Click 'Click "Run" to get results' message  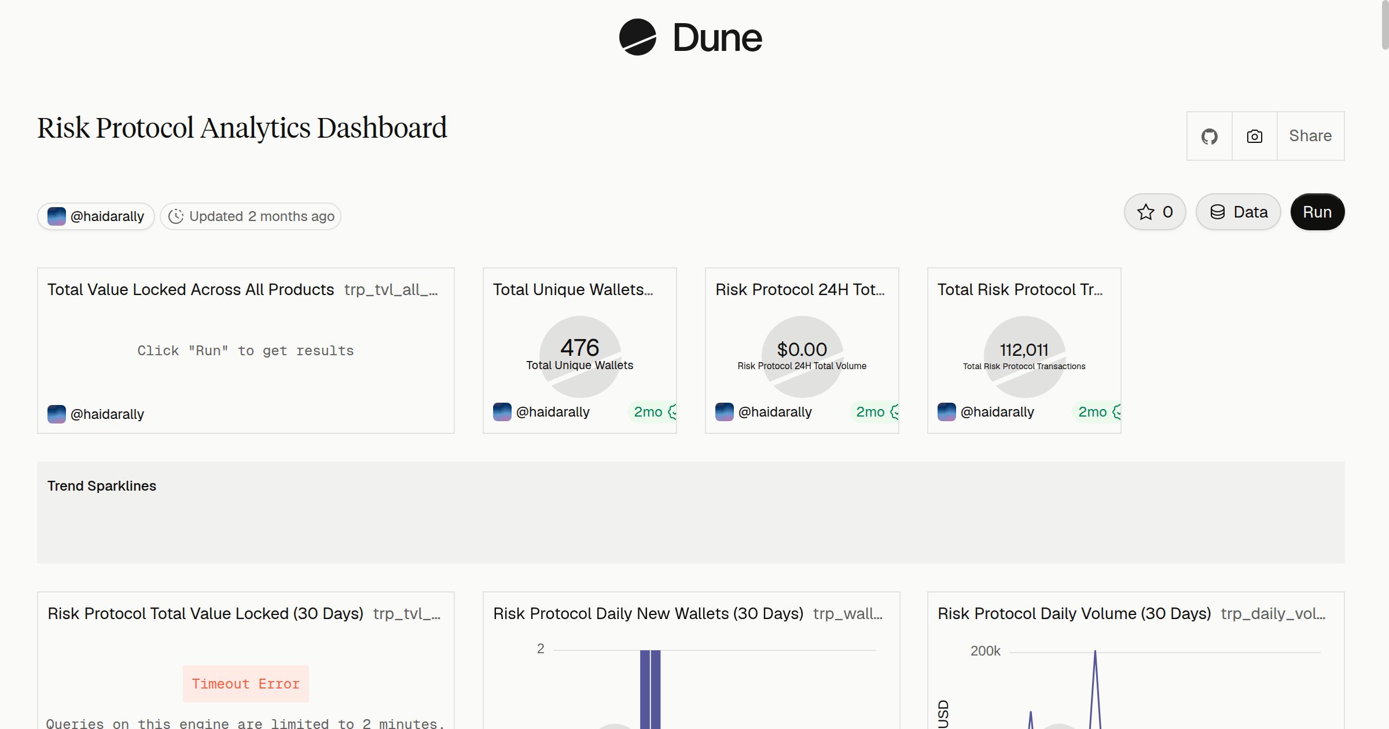245,351
